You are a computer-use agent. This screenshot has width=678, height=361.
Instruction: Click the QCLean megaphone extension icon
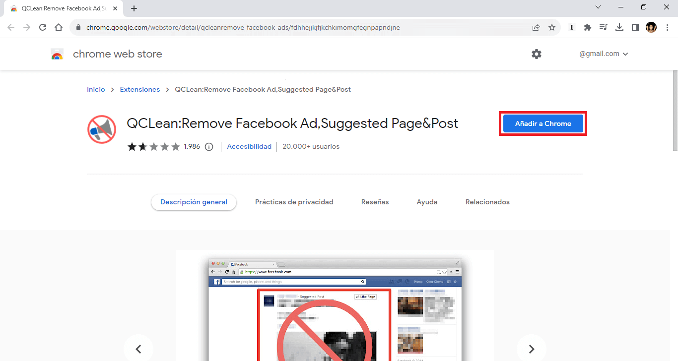click(x=102, y=130)
